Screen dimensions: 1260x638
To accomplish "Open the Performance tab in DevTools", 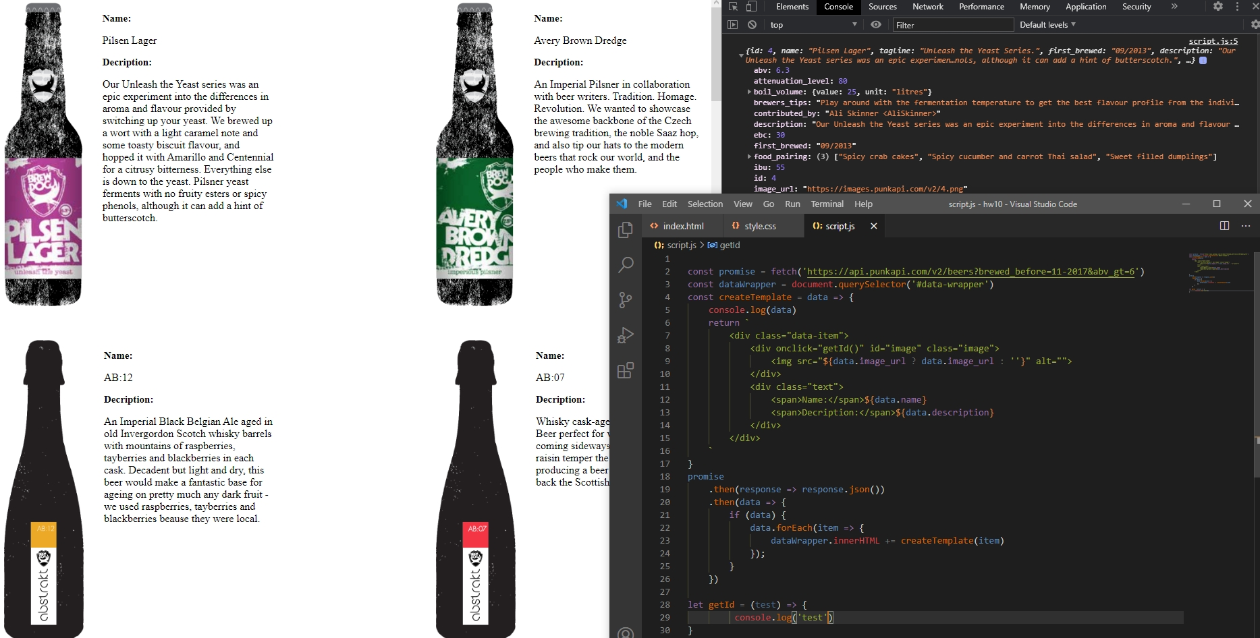I will tap(981, 7).
